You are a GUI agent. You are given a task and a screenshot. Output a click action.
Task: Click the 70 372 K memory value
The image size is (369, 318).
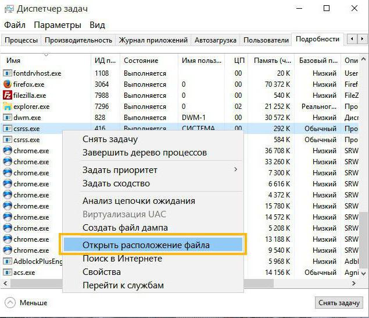pos(277,84)
